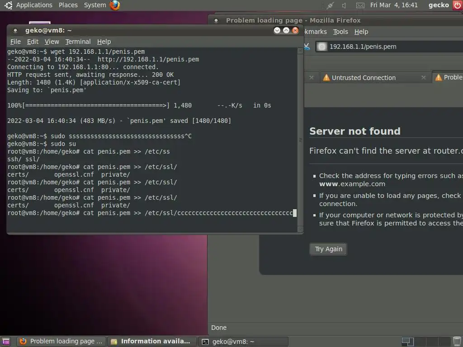Open the terminal View menu
Viewport: 463px width, 347px height.
52,42
